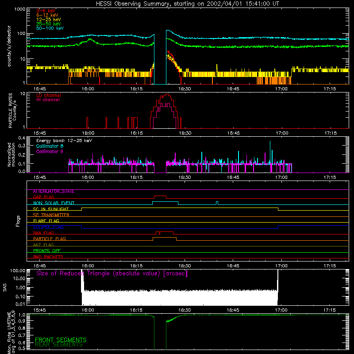Select the red '3-6 keV' legend label
This screenshot has height=354, width=354.
click(46, 11)
